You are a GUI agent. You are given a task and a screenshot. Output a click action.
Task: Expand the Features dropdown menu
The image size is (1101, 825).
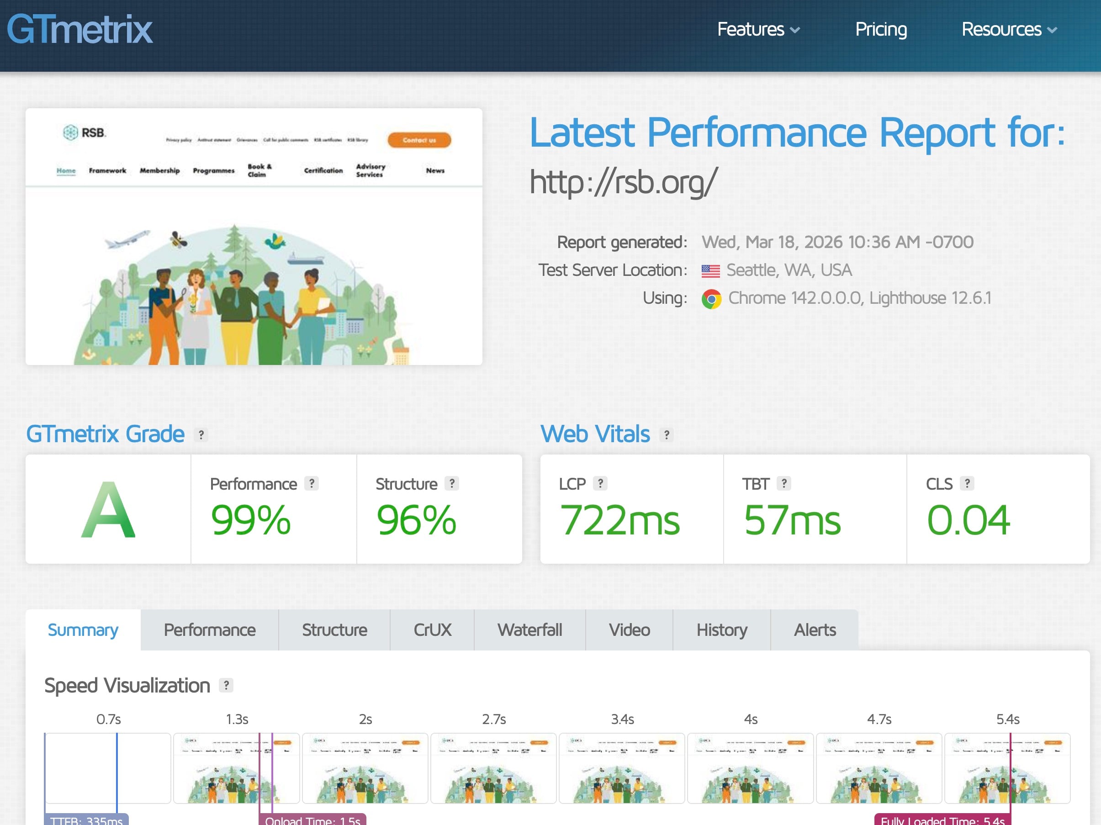point(757,29)
